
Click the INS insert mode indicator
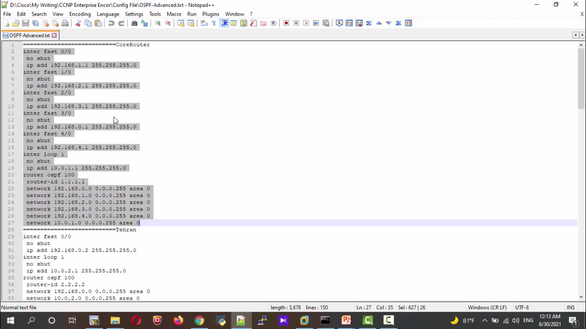coord(570,308)
